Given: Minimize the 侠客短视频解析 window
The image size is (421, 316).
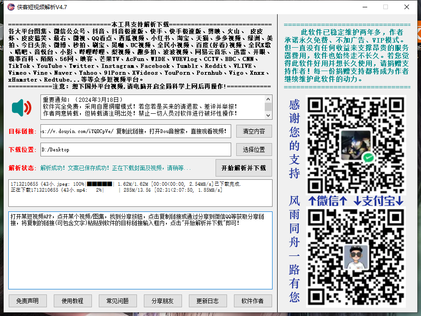Looking at the screenshot, I should (x=364, y=7).
